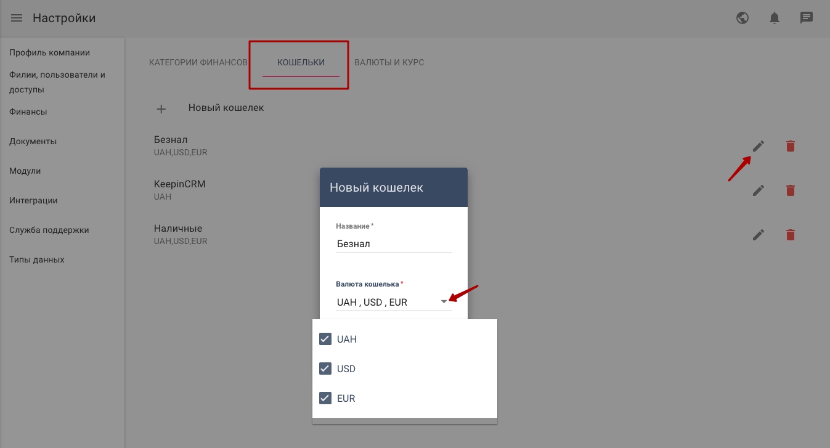The image size is (830, 448).
Task: Click the Новый кошелек dialog header
Action: pyautogui.click(x=394, y=187)
